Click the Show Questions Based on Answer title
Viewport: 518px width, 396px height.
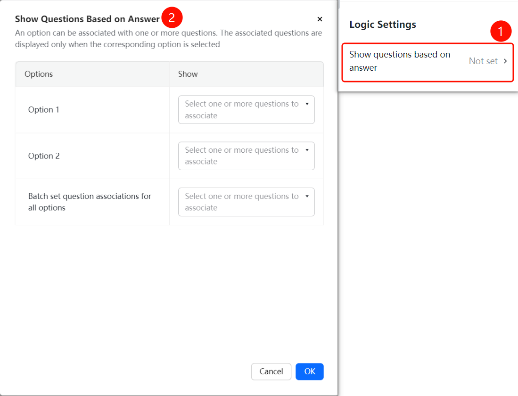[x=87, y=19]
